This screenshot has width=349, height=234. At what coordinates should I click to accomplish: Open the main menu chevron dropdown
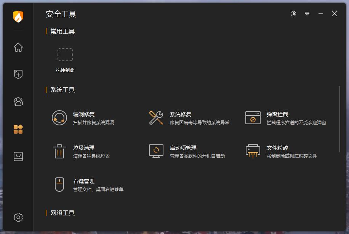click(x=307, y=14)
